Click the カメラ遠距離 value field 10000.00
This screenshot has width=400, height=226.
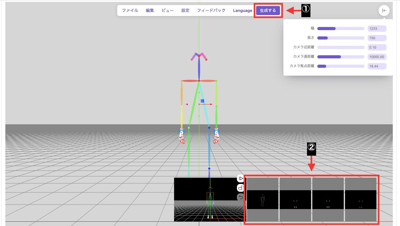click(x=377, y=56)
